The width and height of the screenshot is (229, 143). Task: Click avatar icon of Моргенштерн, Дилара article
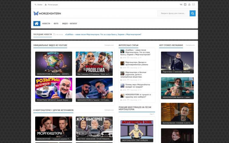click(122, 63)
